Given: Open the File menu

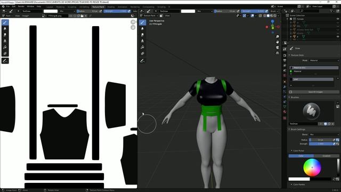Looking at the screenshot, I should (8, 6).
